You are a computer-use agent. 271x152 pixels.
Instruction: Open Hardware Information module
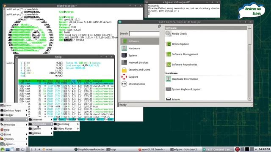point(182,79)
